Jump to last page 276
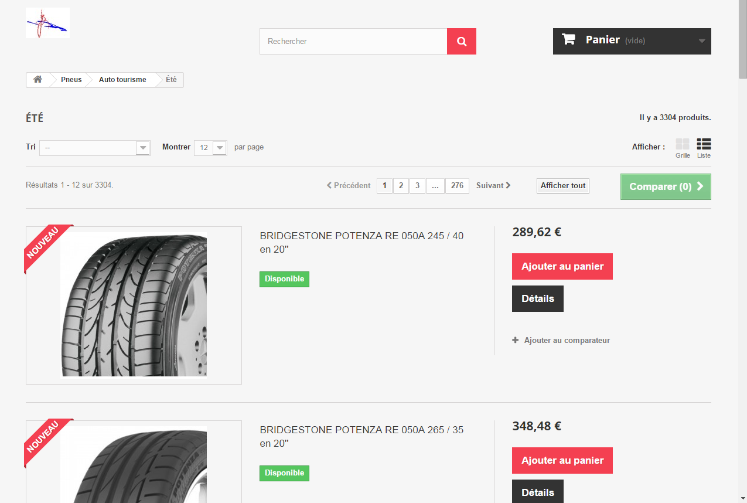Screen dimensions: 747x503 coord(458,186)
